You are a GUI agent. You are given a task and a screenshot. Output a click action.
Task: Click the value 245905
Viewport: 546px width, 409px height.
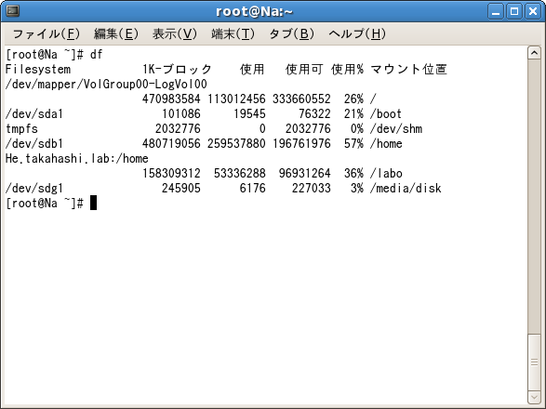[181, 189]
